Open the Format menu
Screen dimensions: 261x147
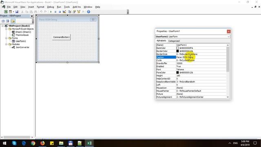pyautogui.click(x=40, y=7)
